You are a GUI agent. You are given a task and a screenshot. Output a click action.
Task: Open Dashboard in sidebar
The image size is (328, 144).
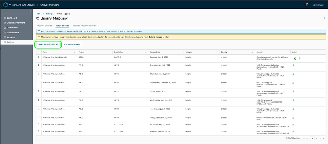click(x=12, y=18)
